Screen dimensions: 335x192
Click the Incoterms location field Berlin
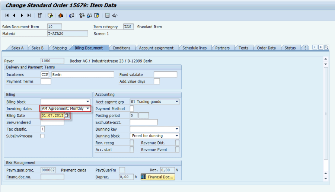(x=83, y=74)
